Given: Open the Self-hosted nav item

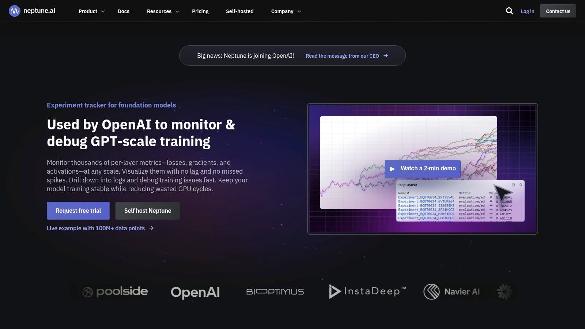Looking at the screenshot, I should (x=239, y=11).
